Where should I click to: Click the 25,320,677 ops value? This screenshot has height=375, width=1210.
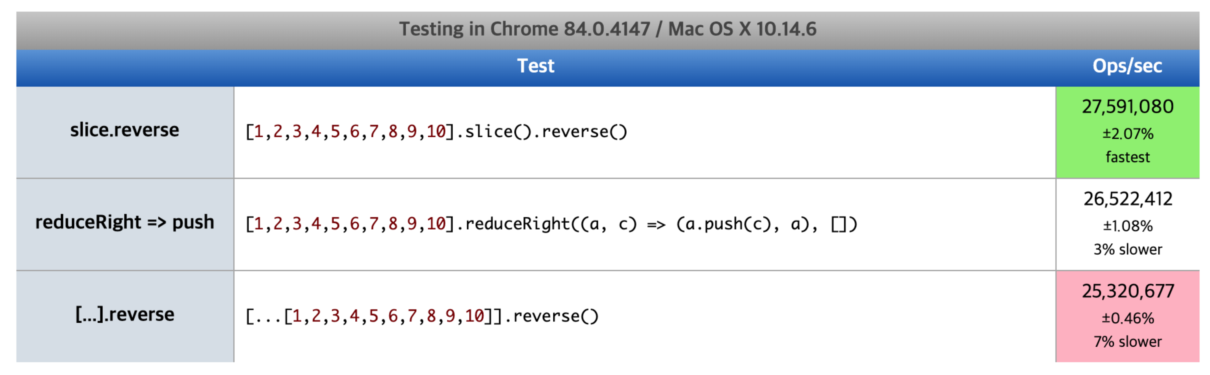[x=1127, y=292]
